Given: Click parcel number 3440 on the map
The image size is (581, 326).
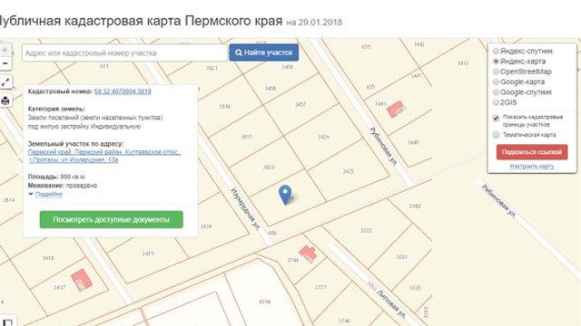Looking at the screenshot, I should (x=413, y=142).
